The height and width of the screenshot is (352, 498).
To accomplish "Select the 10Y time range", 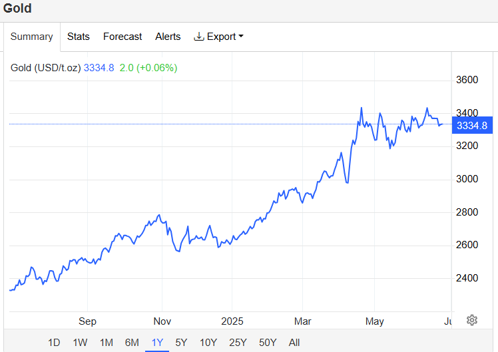I will (208, 343).
